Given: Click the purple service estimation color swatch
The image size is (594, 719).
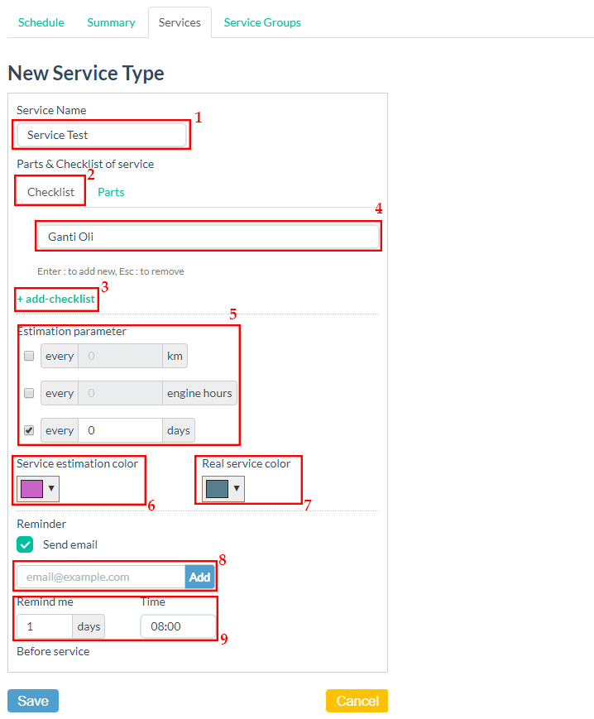Looking at the screenshot, I should tap(31, 489).
